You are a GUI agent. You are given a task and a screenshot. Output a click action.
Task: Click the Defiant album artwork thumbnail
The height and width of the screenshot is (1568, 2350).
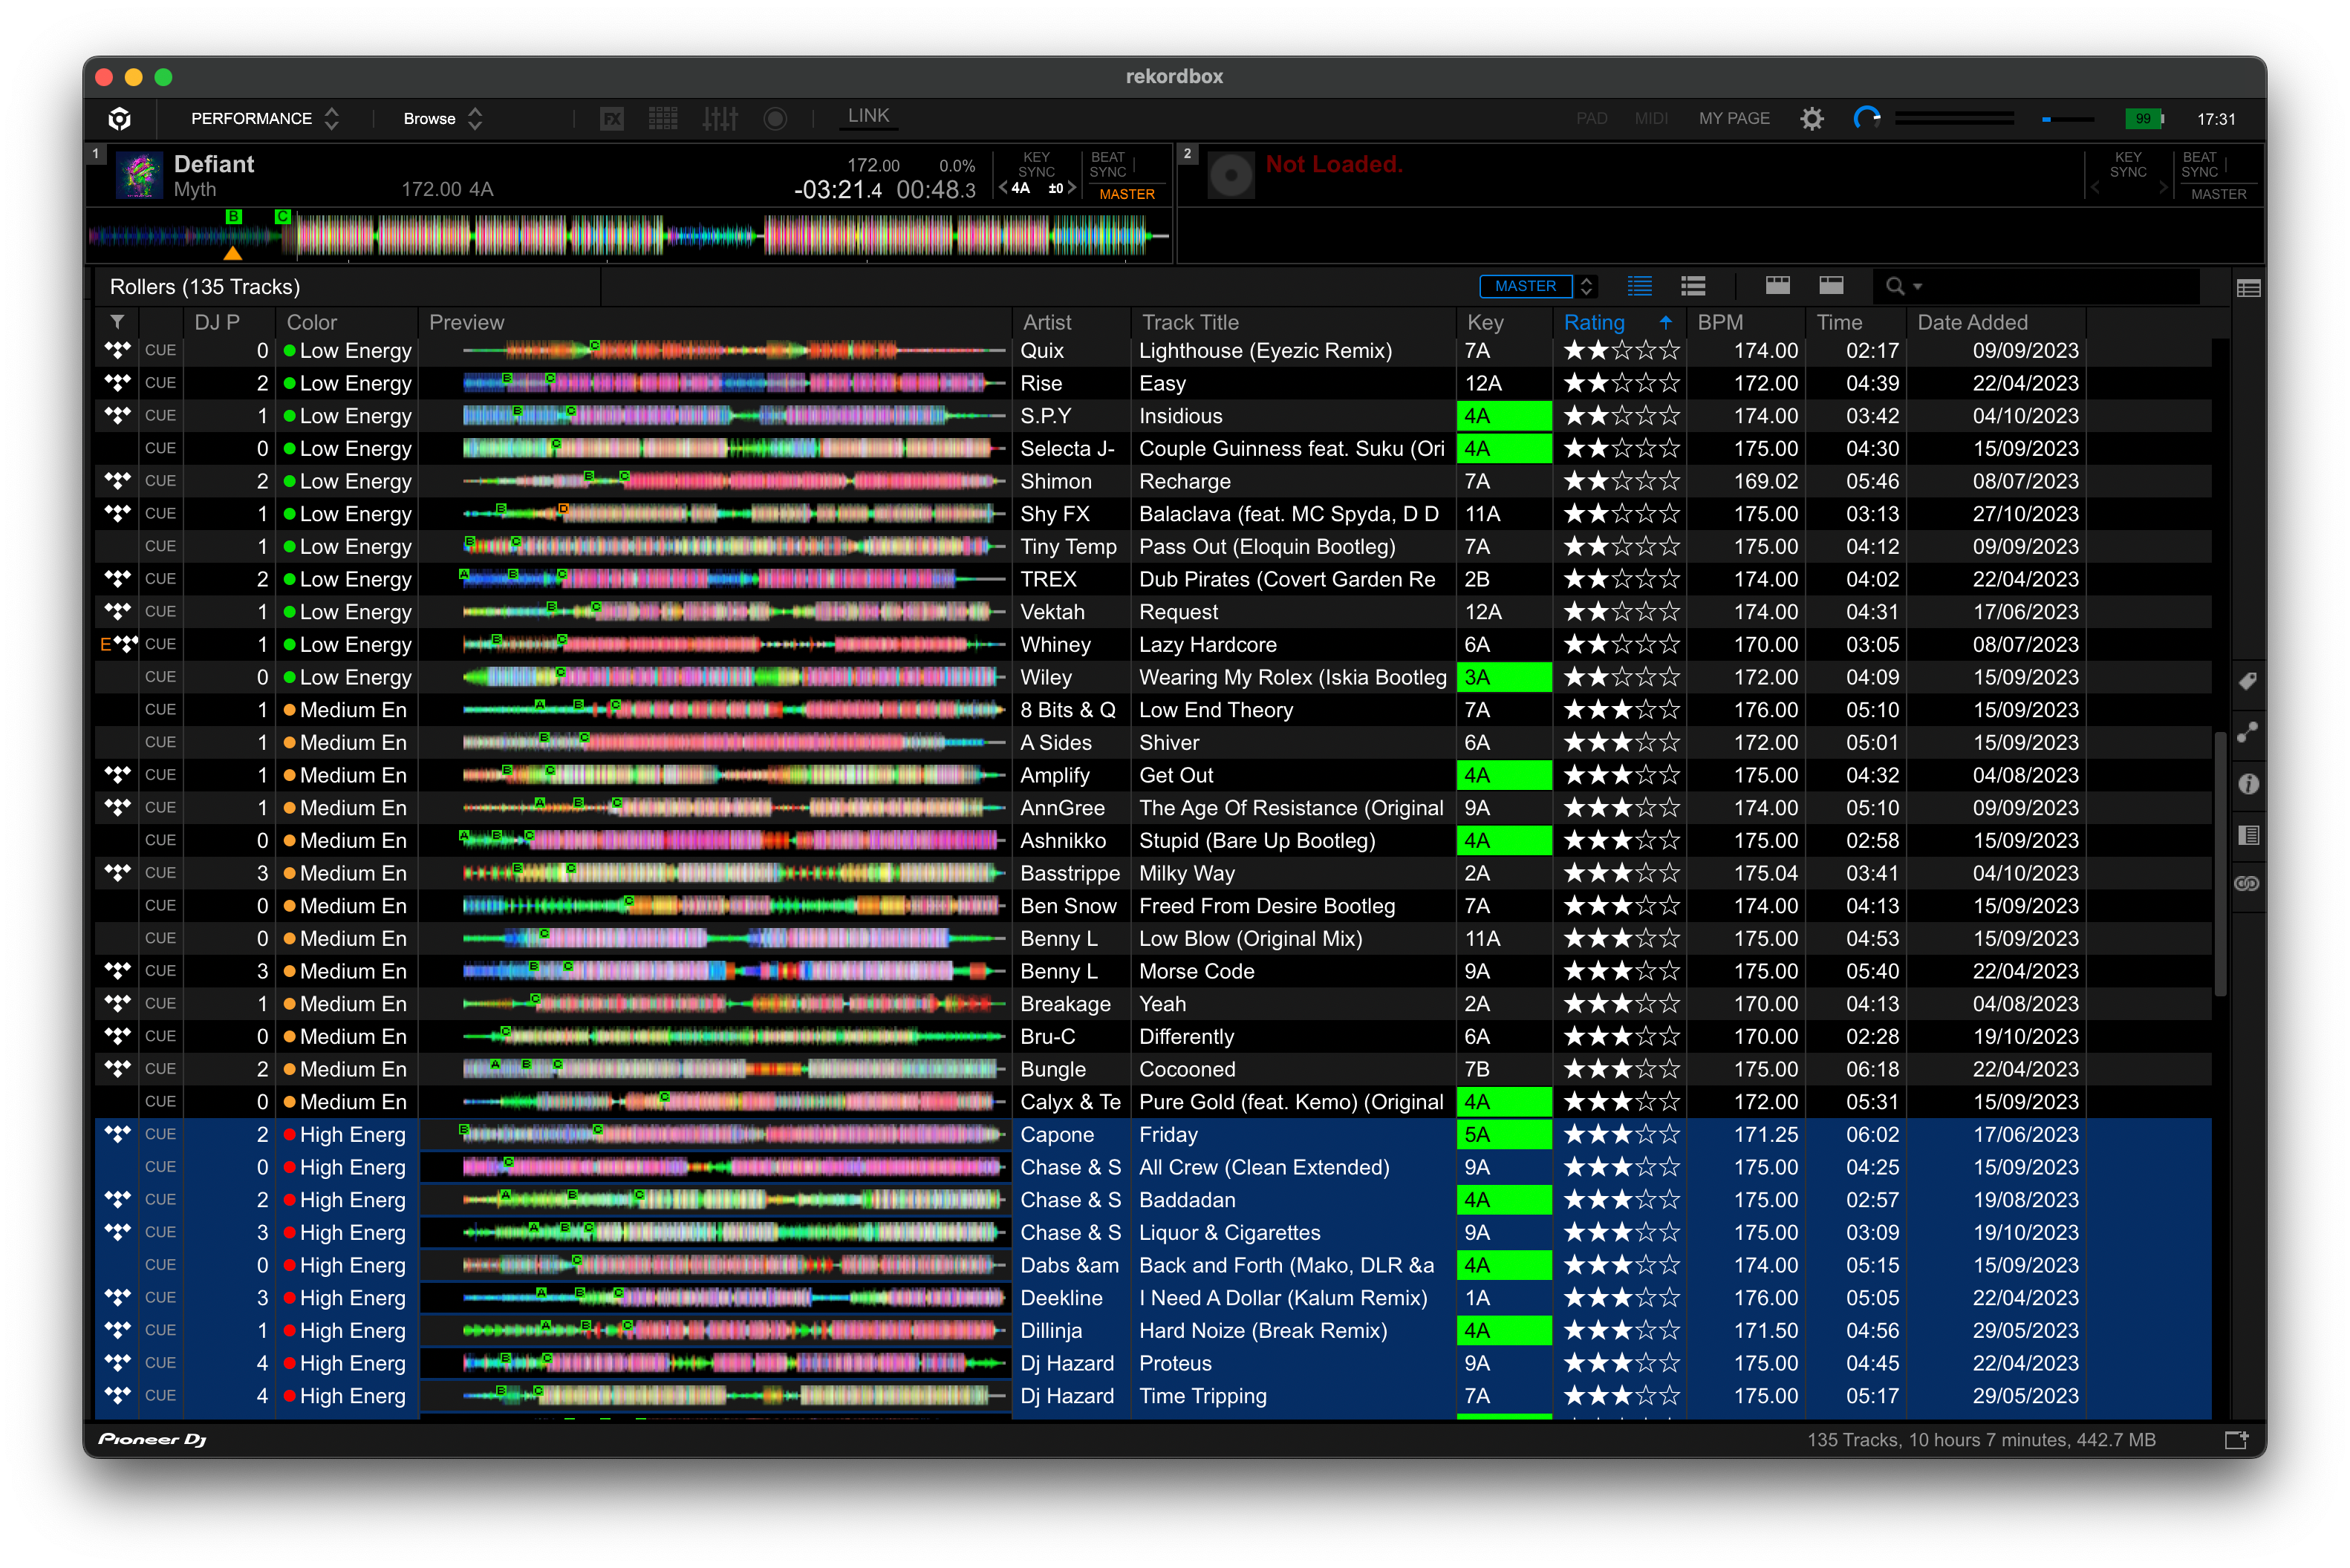pos(140,176)
